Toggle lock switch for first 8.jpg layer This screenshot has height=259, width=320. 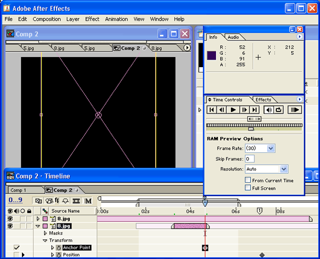29,219
